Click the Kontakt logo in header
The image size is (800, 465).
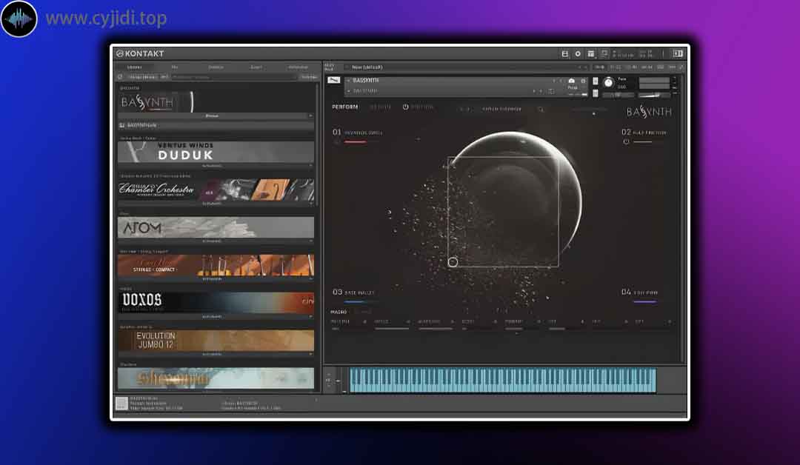[x=140, y=53]
